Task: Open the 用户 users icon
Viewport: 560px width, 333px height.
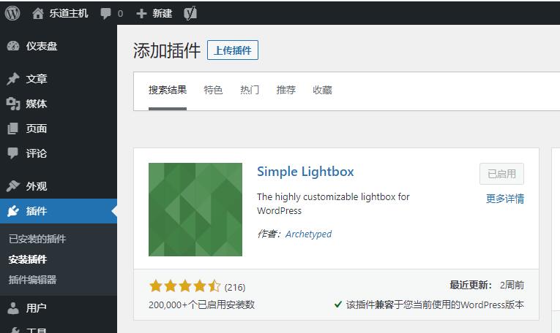Action: tap(13, 308)
